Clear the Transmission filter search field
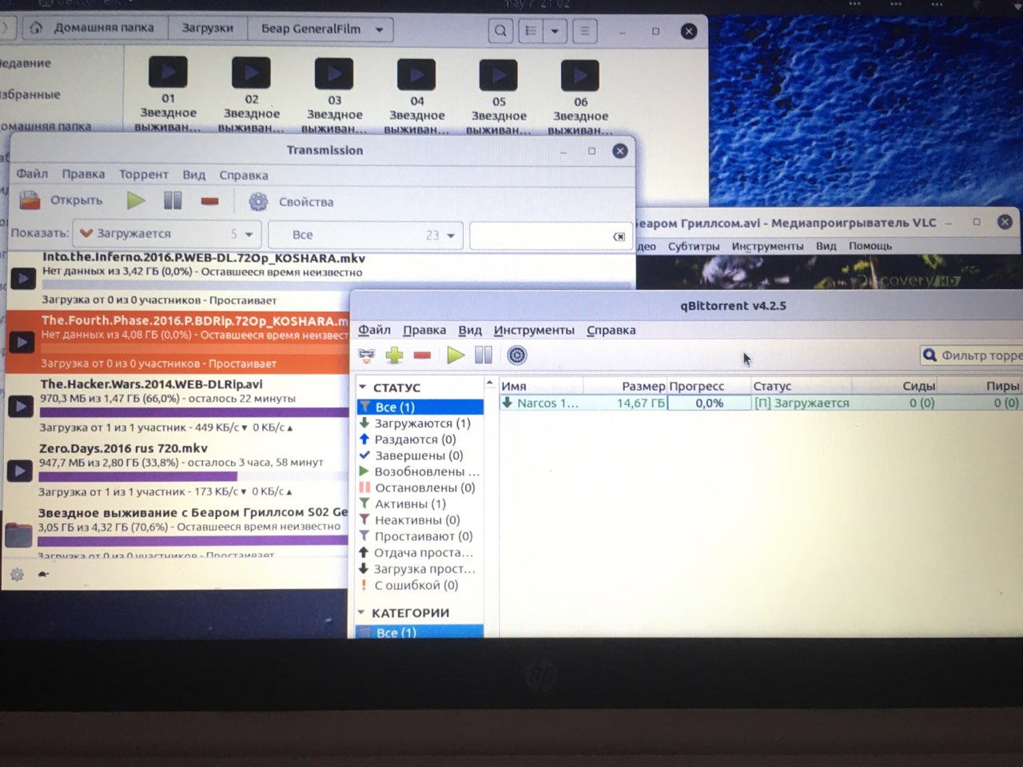The height and width of the screenshot is (767, 1023). coord(619,236)
